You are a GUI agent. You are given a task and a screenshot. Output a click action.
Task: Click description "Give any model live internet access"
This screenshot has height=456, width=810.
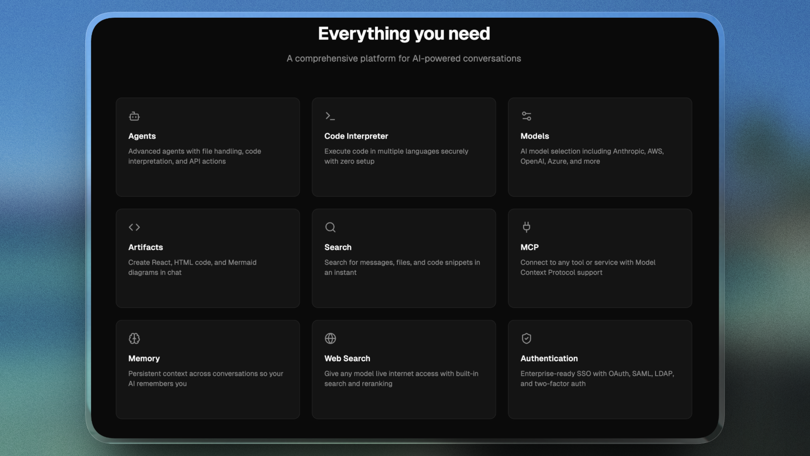(401, 378)
